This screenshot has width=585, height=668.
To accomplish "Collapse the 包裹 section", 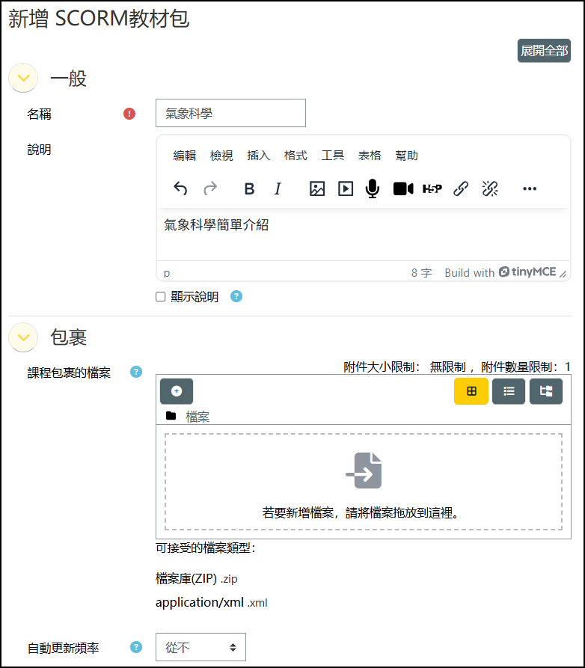I will 23,337.
